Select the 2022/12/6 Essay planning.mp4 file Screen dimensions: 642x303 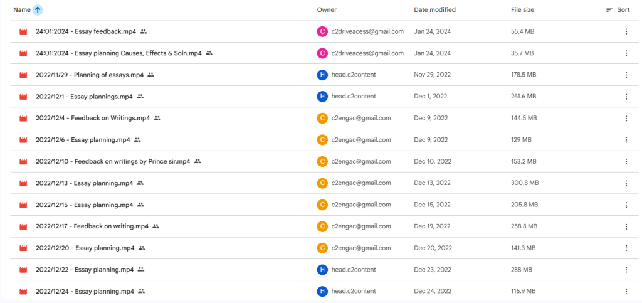coord(83,140)
